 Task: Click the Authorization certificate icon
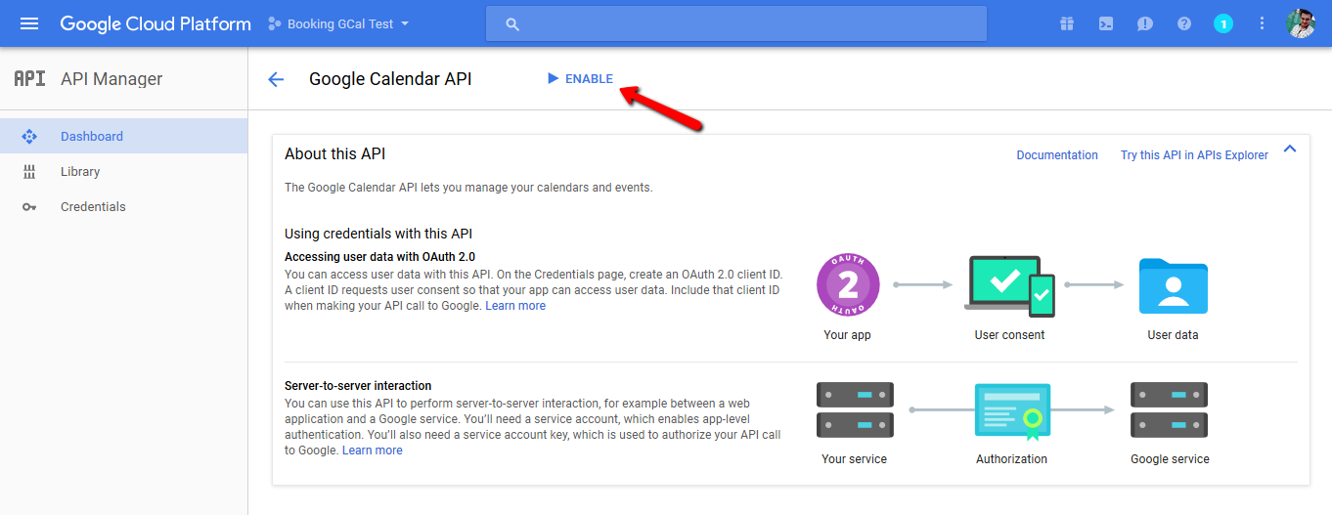click(1012, 411)
